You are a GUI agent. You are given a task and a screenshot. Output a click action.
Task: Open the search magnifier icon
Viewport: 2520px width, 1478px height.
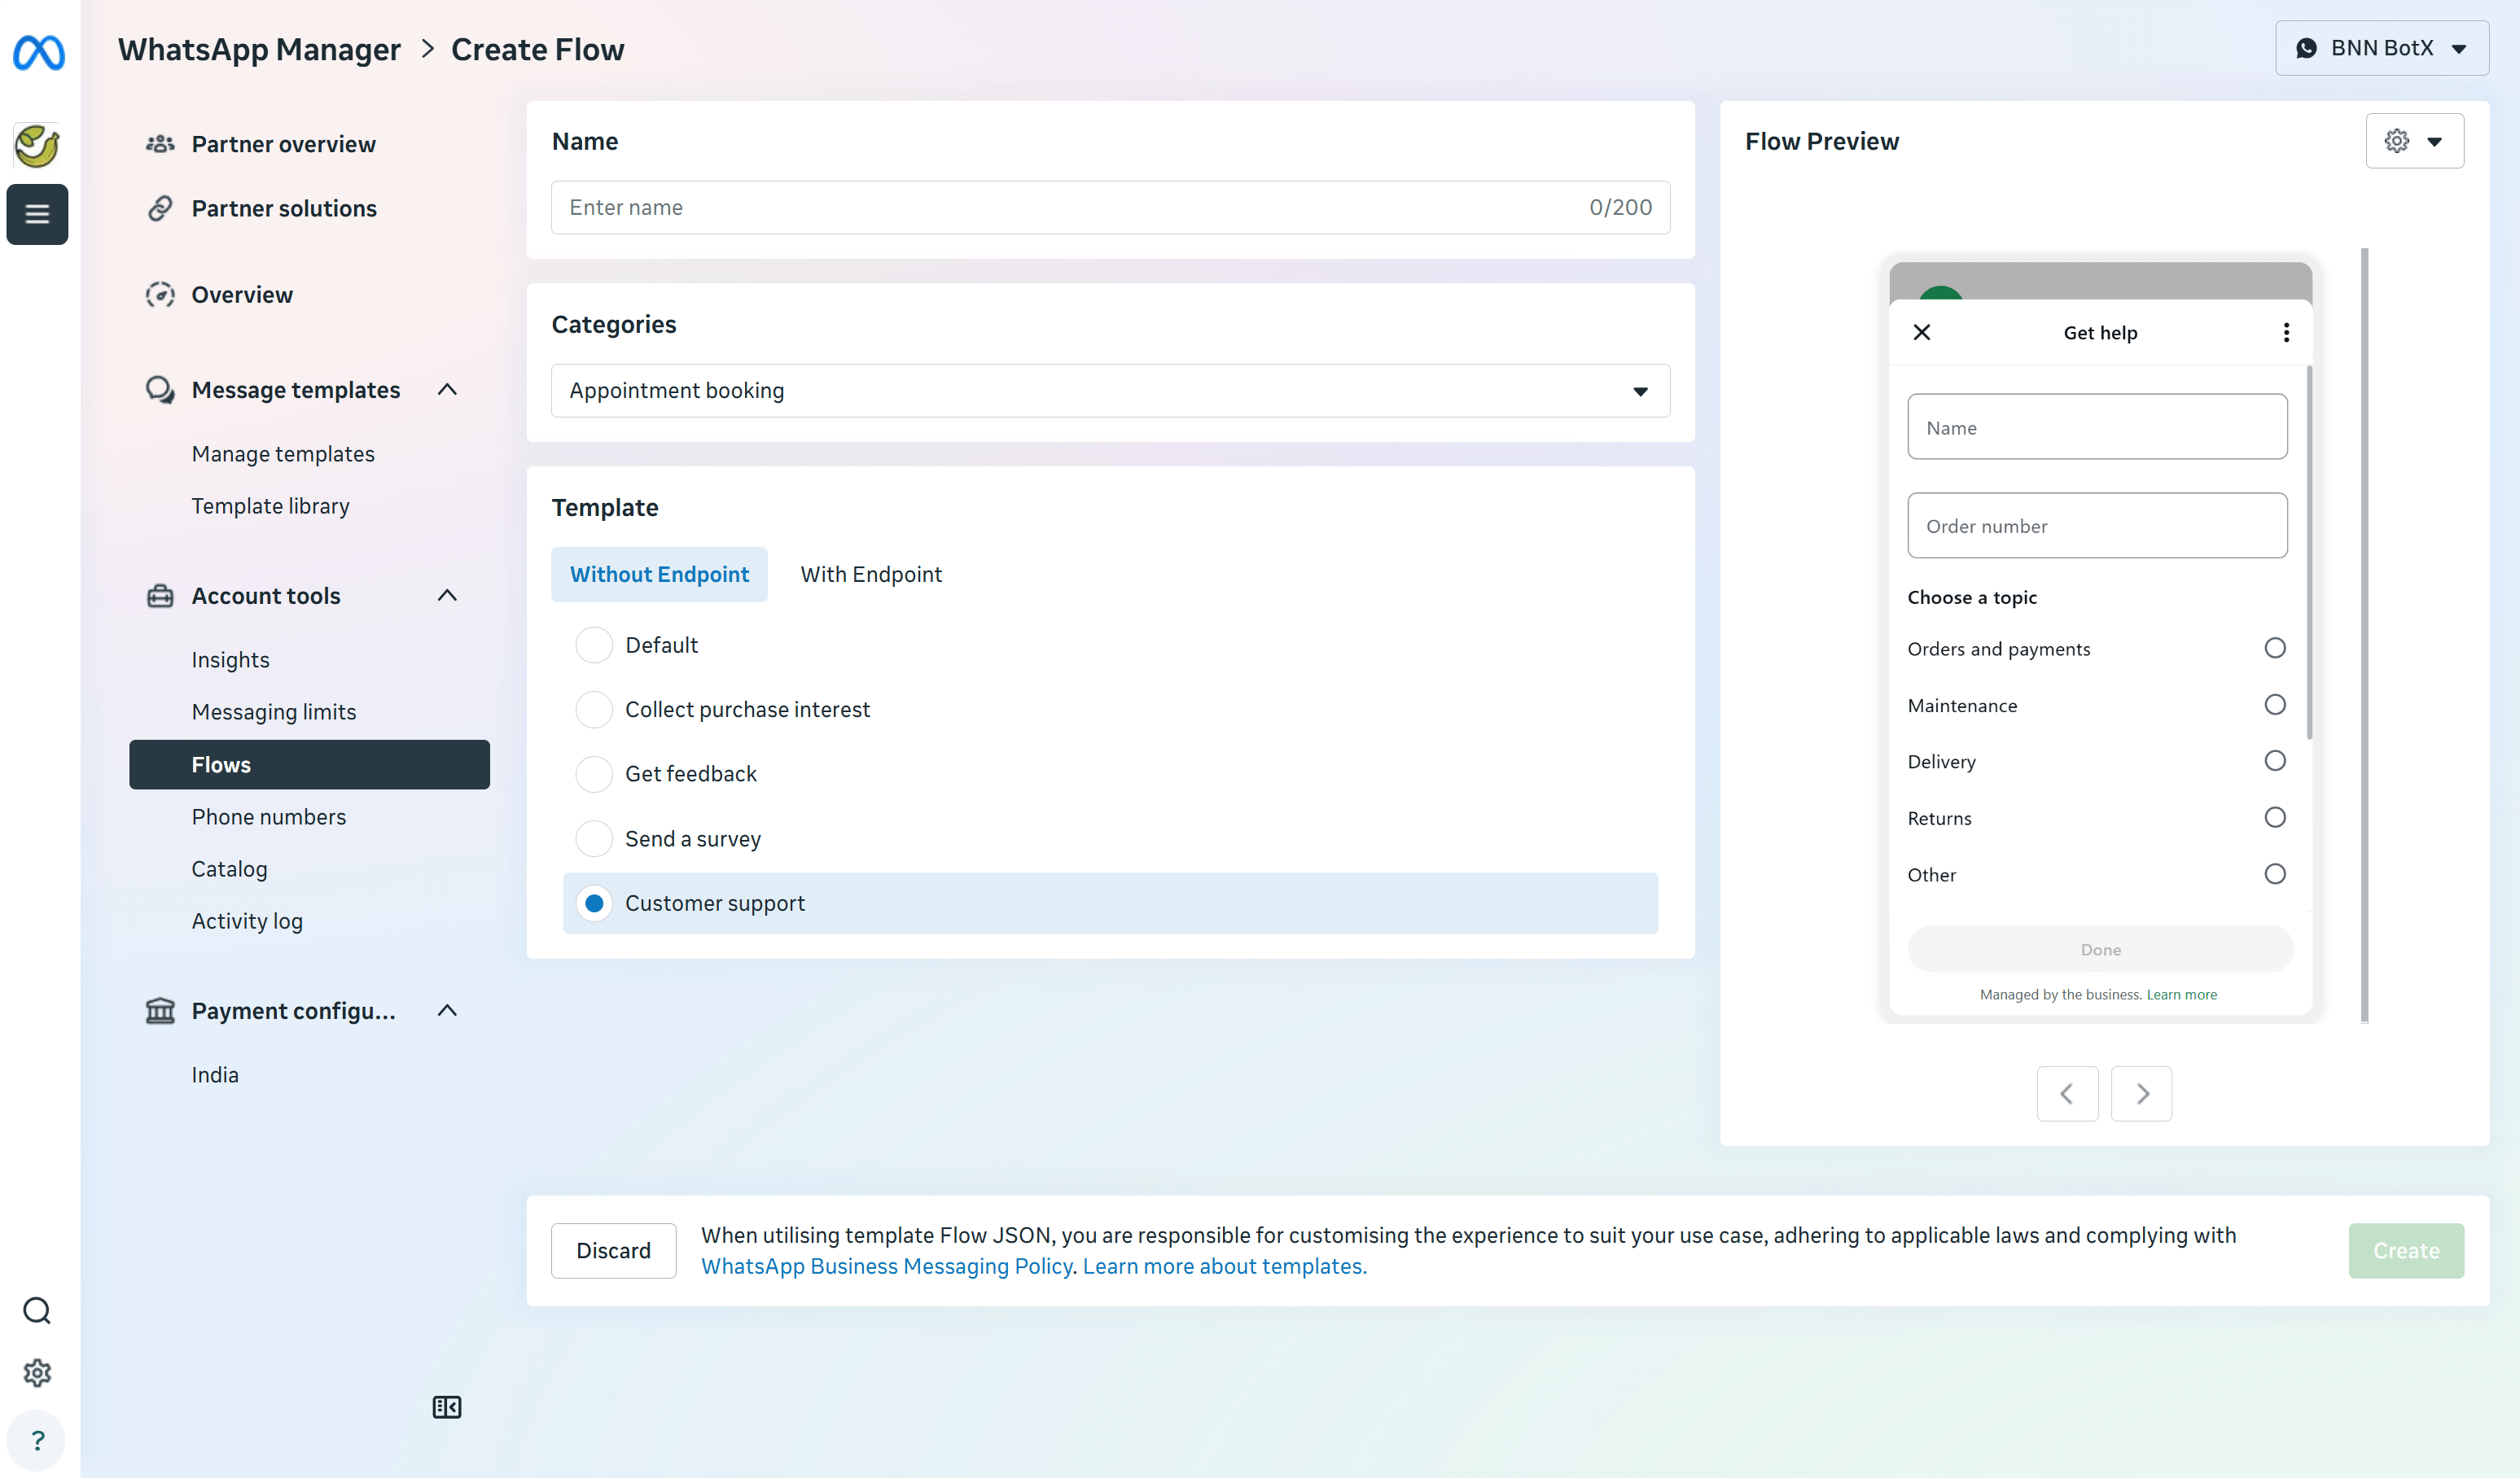pos(37,1310)
